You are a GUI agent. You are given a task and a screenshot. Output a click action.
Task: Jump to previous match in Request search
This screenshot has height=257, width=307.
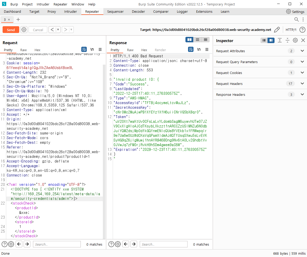(x=19, y=244)
